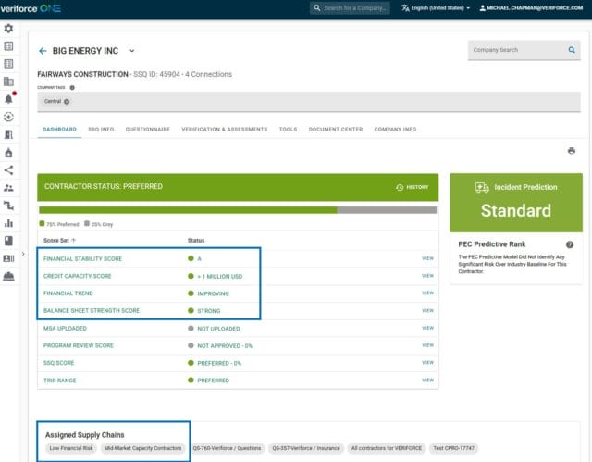This screenshot has height=462, width=592.
Task: Switch to the Dashboard tab
Action: (59, 130)
